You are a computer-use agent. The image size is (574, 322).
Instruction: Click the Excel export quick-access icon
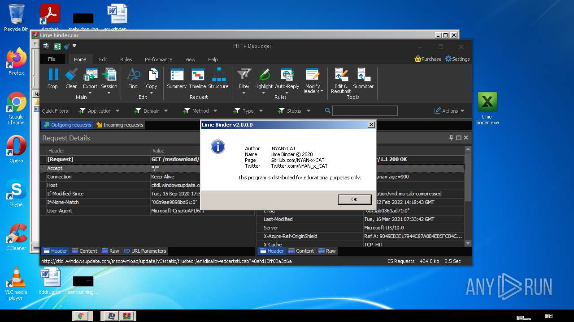pyautogui.click(x=57, y=46)
